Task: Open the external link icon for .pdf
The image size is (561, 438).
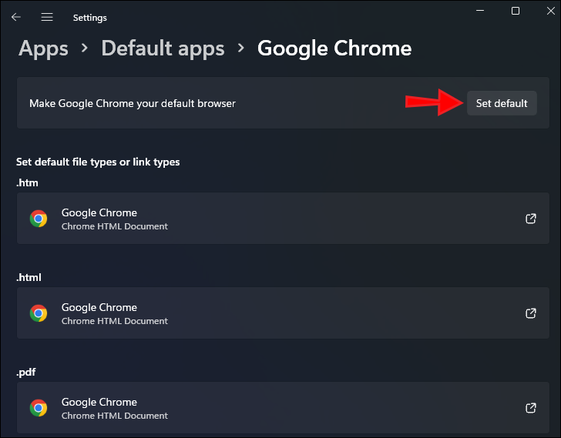Action: 530,408
